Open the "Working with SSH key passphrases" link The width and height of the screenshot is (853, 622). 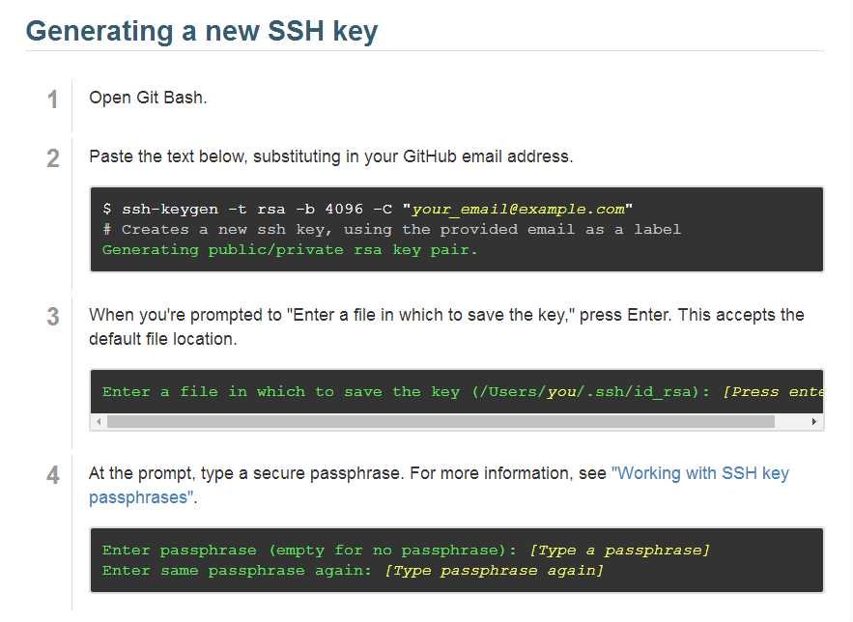pos(439,485)
